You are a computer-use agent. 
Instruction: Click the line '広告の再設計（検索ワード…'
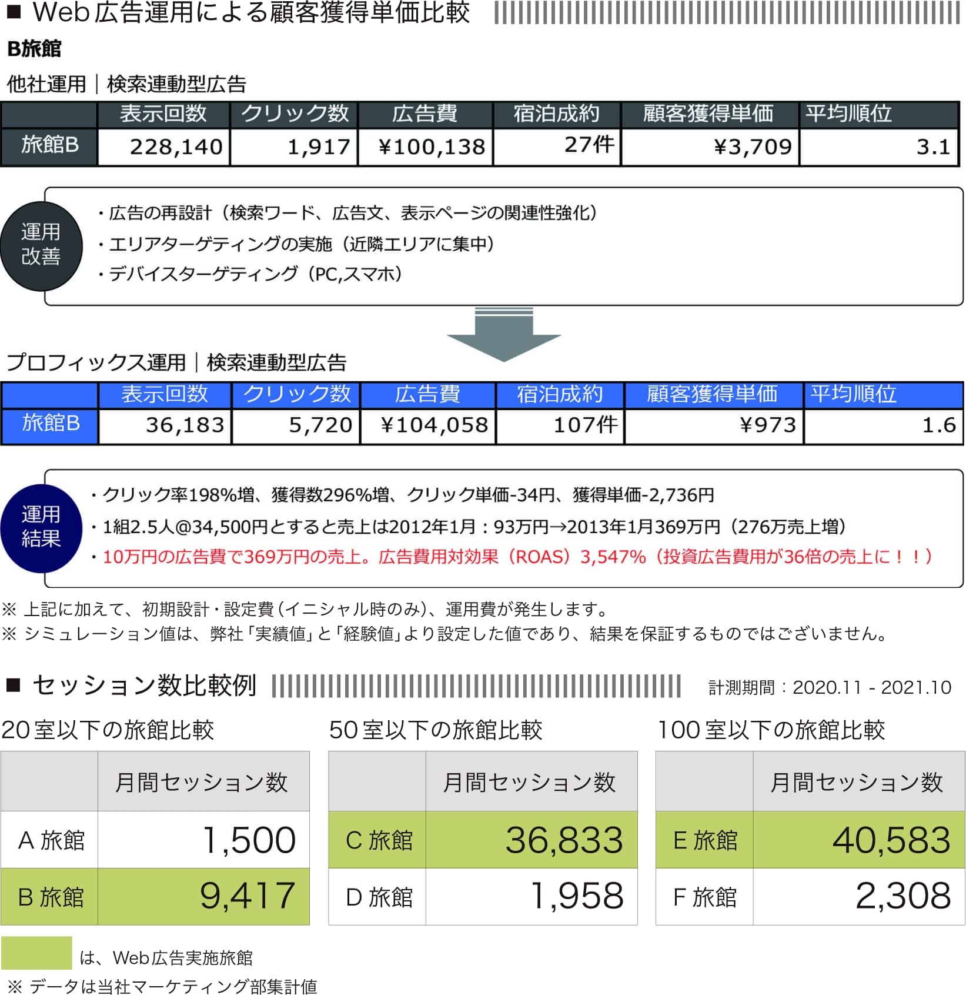point(348,213)
